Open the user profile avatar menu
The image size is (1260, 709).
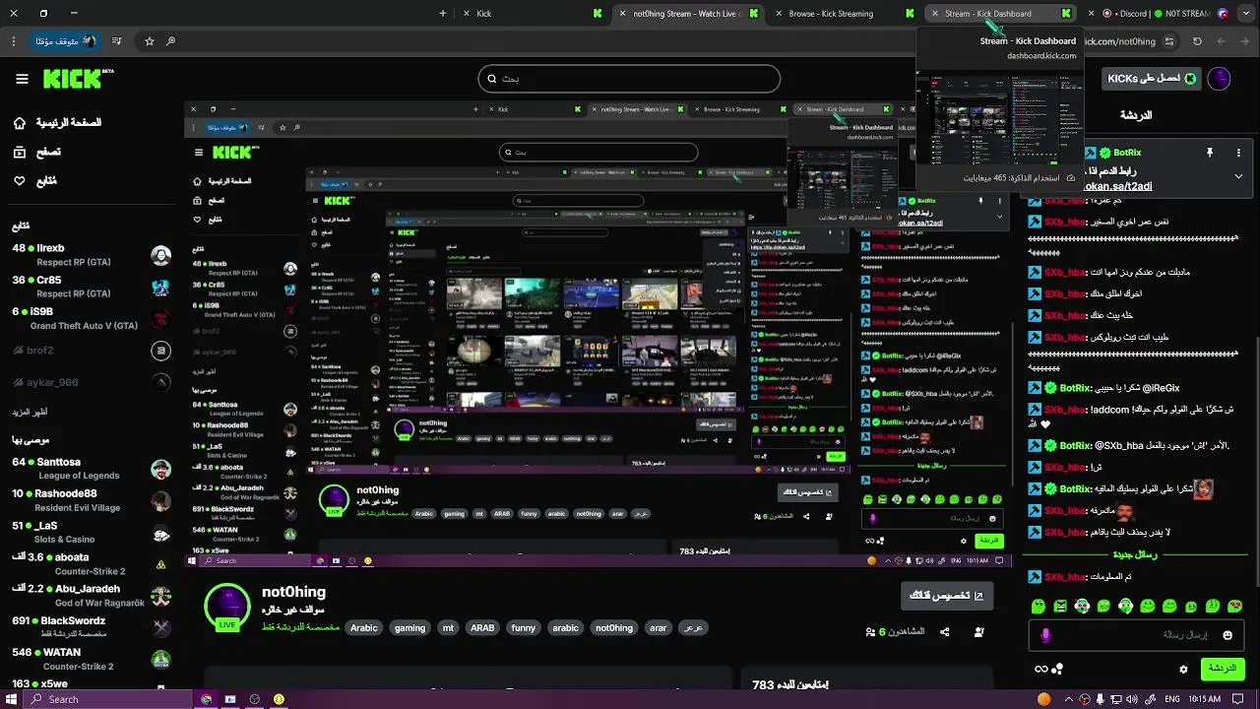(1219, 79)
